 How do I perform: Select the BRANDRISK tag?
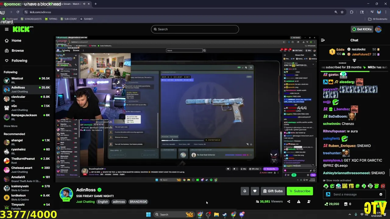[x=138, y=202]
